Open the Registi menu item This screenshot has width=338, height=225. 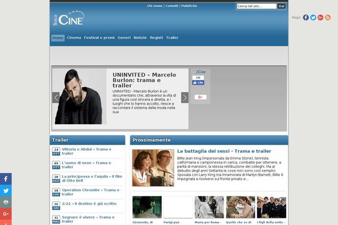pyautogui.click(x=157, y=38)
